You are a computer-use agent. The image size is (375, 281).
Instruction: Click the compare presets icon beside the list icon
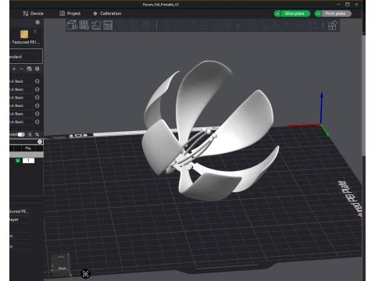tap(37, 134)
